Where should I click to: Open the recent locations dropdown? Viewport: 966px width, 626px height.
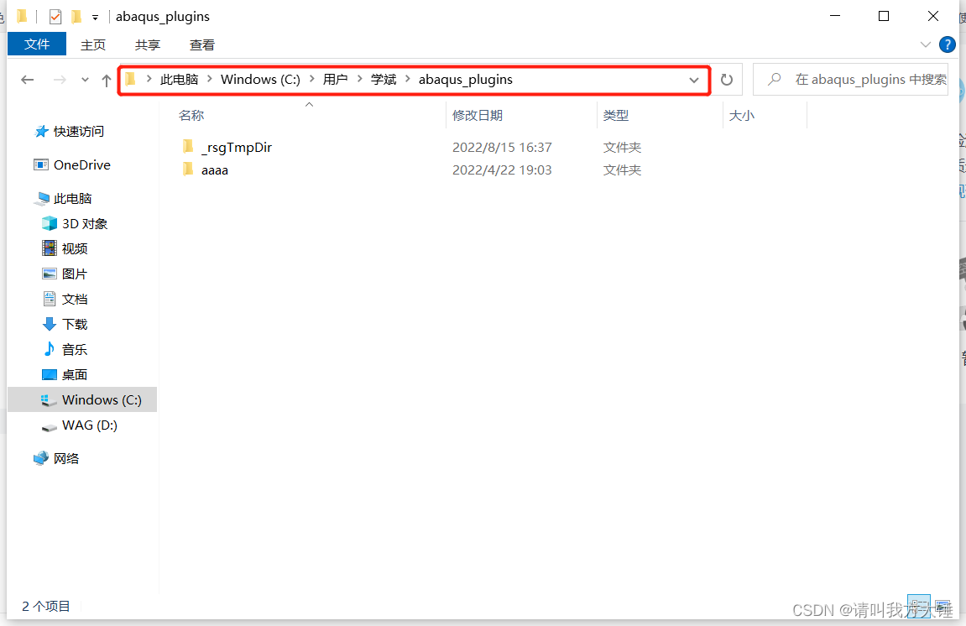[x=85, y=80]
